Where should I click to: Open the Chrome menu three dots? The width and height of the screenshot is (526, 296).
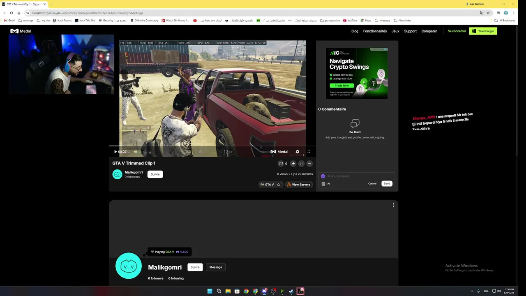pos(513,13)
